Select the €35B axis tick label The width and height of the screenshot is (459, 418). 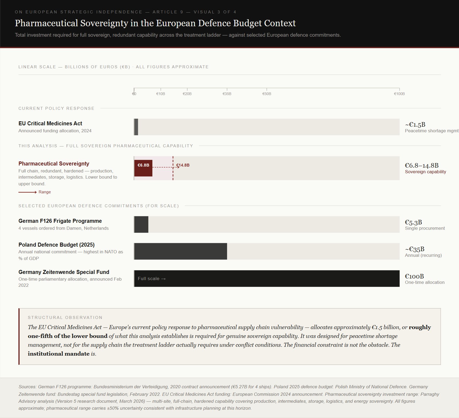227,94
